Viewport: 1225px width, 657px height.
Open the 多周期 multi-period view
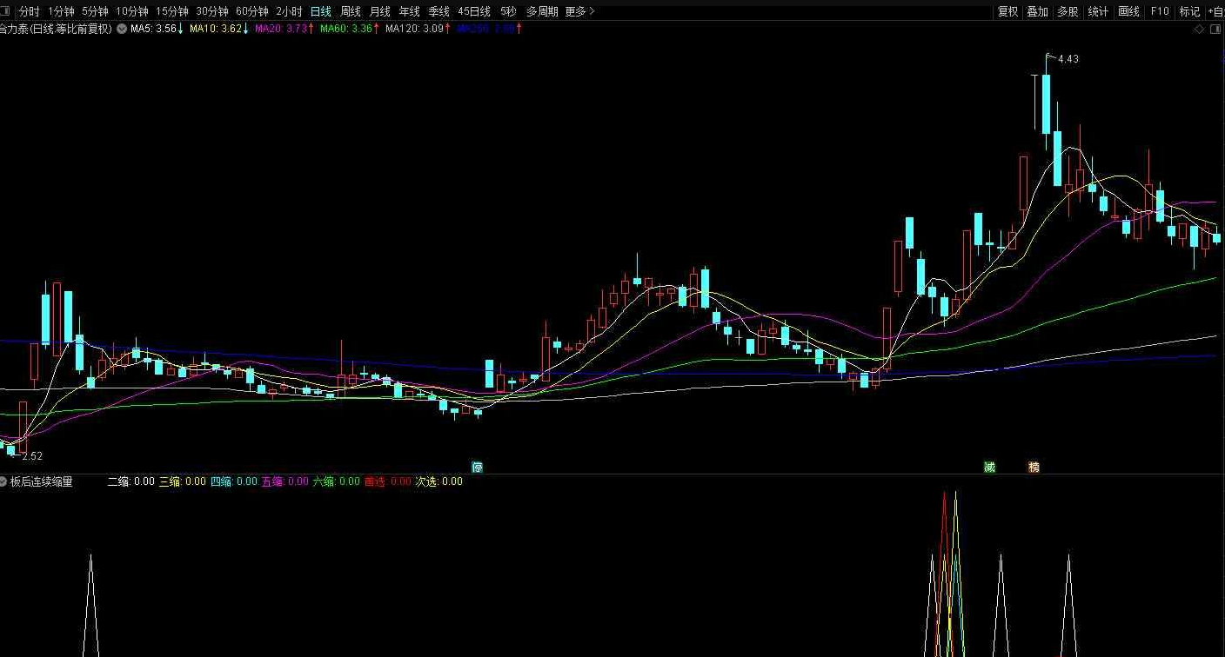coord(542,11)
